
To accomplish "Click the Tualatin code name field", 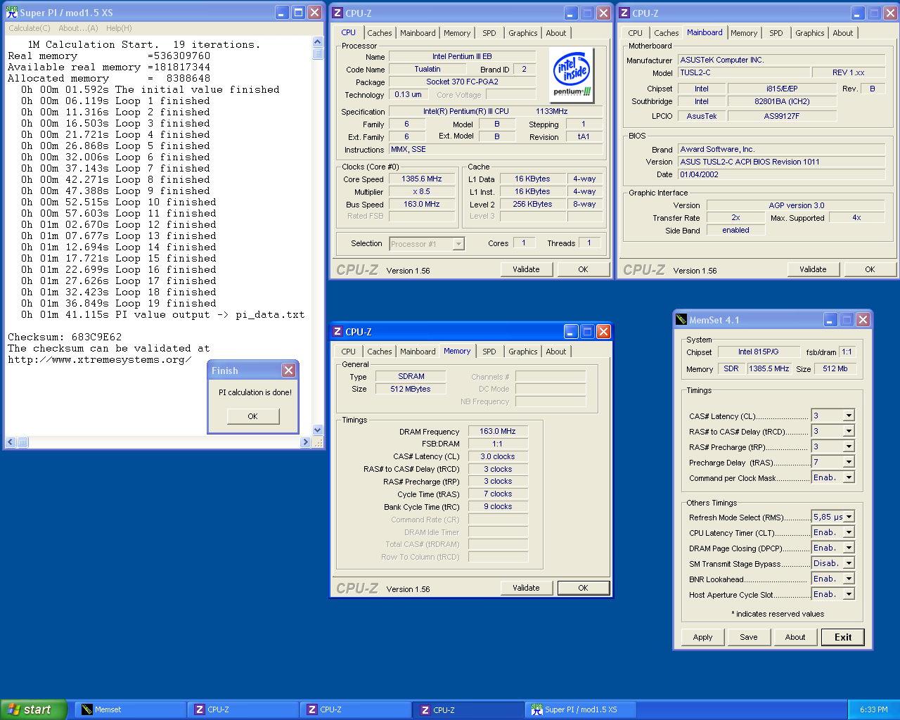I will click(427, 70).
